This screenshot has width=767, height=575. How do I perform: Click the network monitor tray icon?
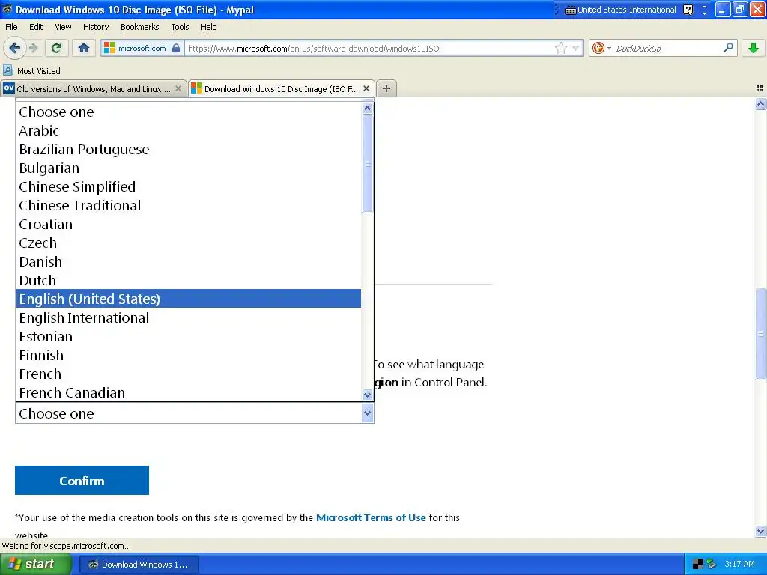coord(698,564)
